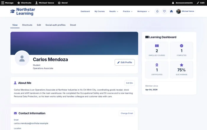This screenshot has height=130, width=207.
Task: Click the Certificates ribbon icon
Action: 157,65
